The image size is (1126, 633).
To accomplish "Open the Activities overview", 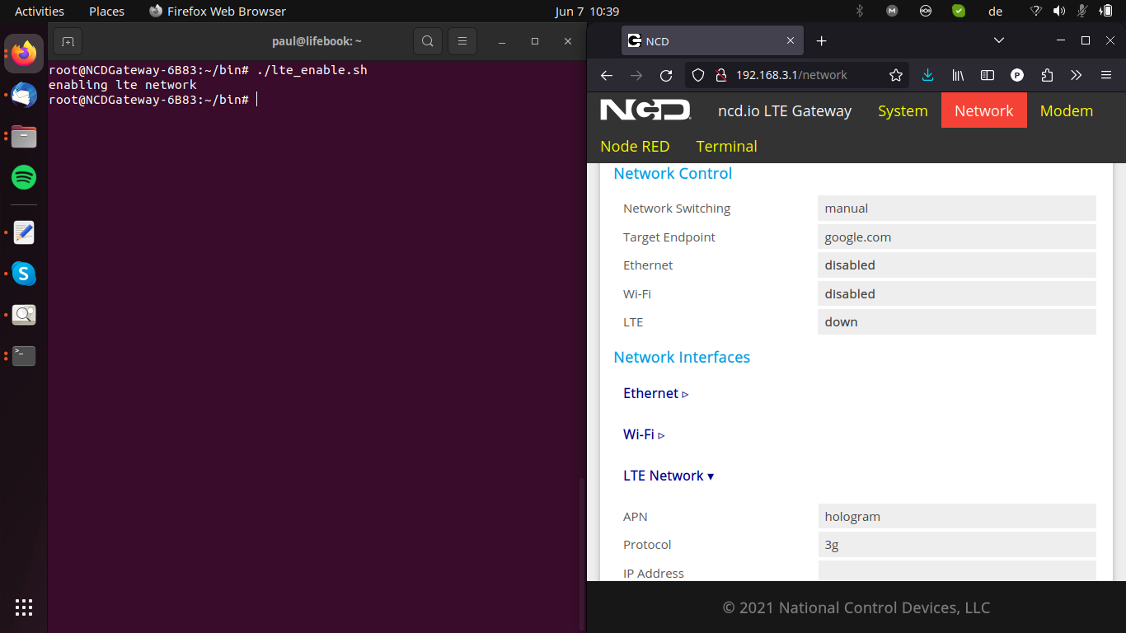I will tap(40, 11).
